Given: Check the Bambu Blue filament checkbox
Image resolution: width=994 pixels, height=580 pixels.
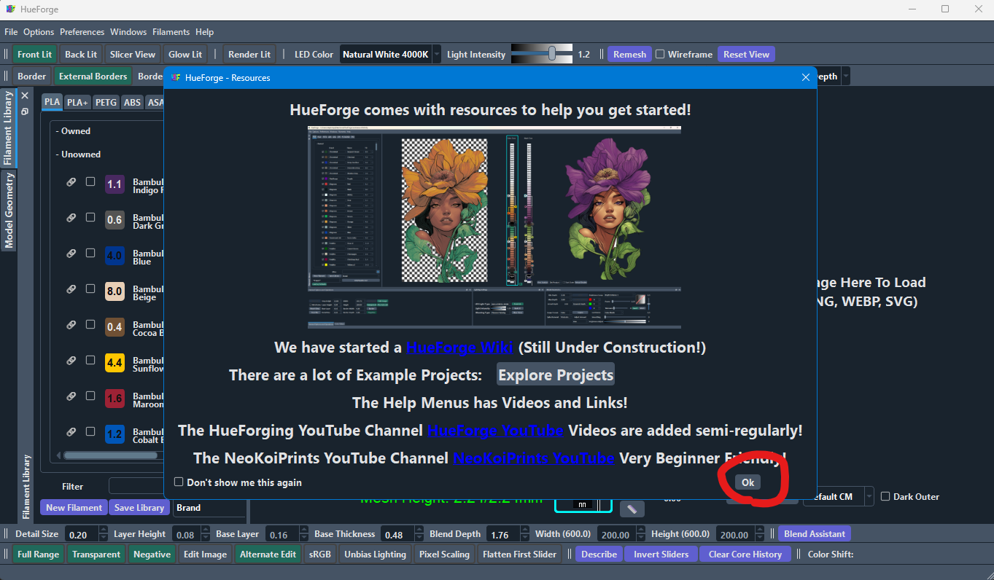Looking at the screenshot, I should coord(90,253).
